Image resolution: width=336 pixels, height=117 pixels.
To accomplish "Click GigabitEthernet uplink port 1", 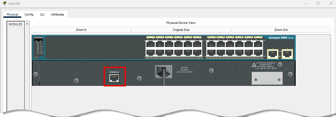I will coord(273,54).
